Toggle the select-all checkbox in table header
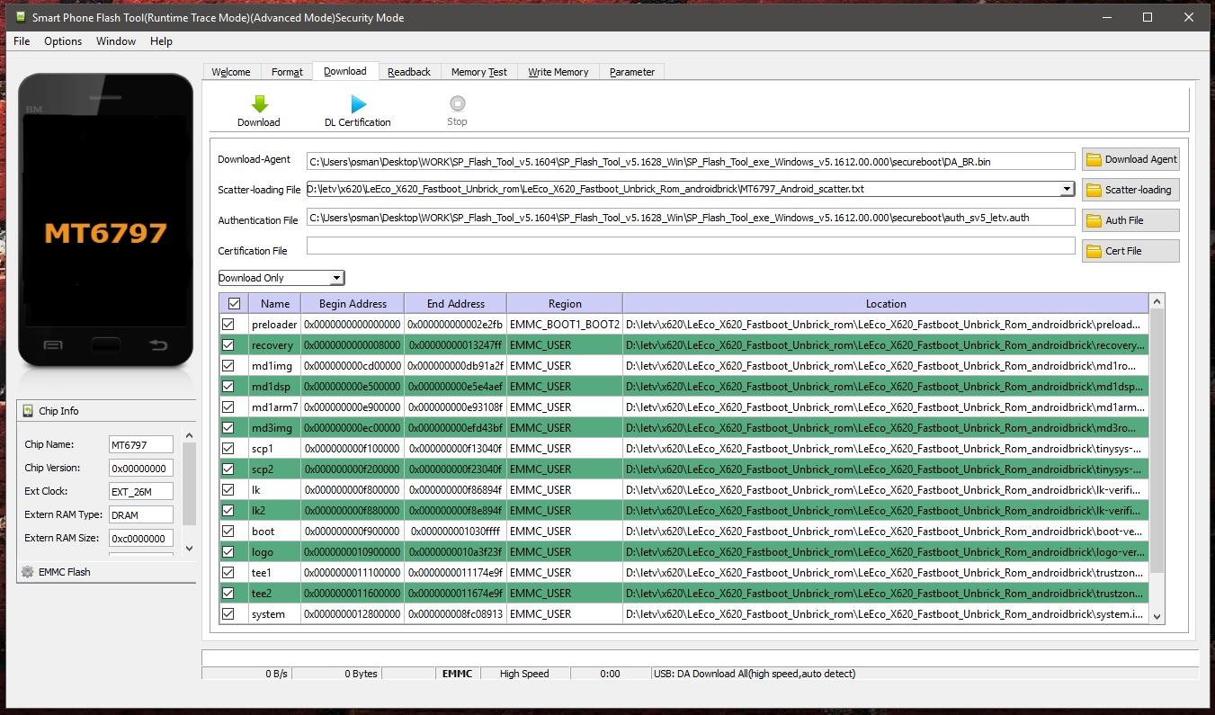The image size is (1215, 715). point(234,304)
